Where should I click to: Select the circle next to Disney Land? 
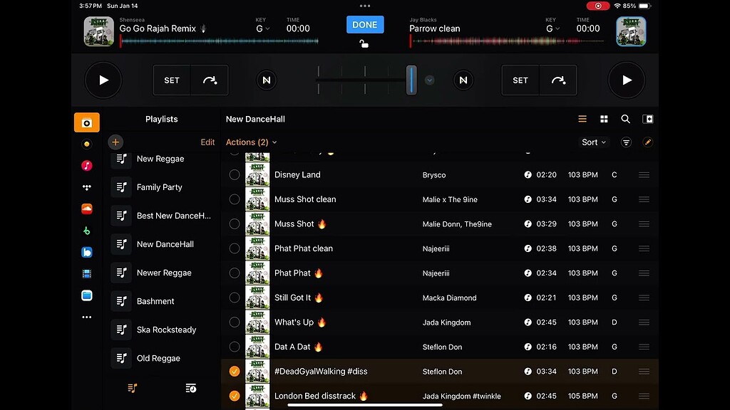click(x=235, y=174)
